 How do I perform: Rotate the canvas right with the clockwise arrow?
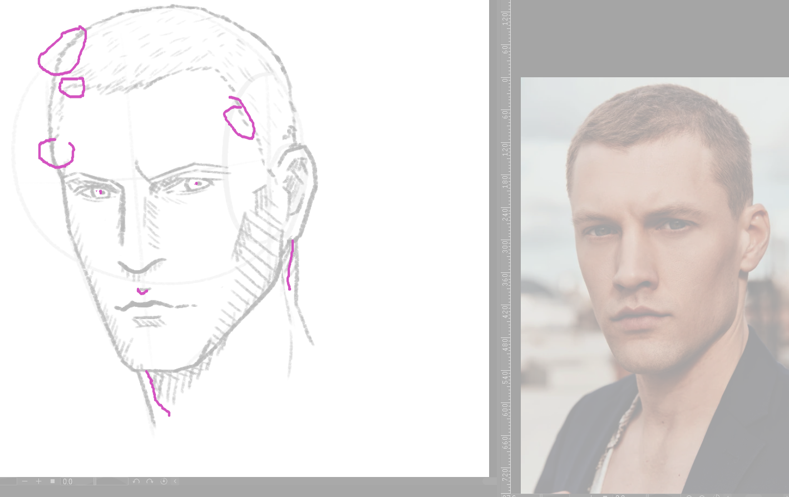pyautogui.click(x=150, y=481)
